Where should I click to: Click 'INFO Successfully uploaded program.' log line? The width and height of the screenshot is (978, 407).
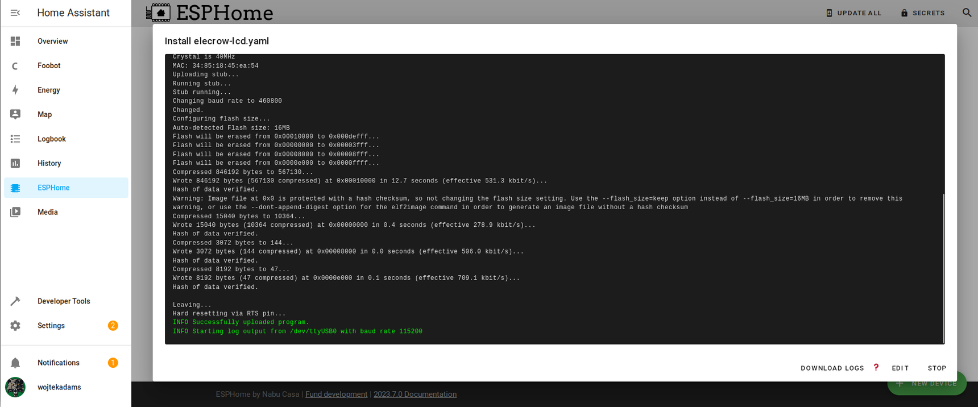coord(241,322)
